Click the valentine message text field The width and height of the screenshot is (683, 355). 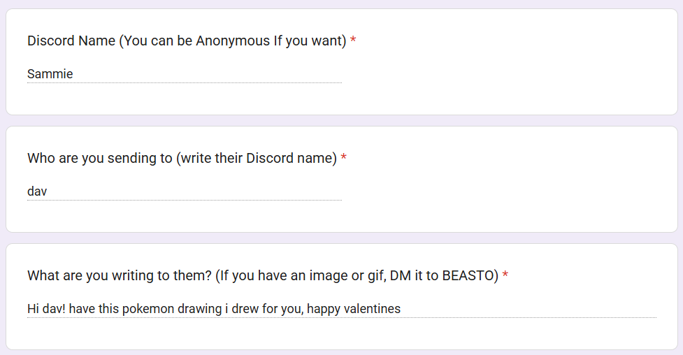[341, 308]
